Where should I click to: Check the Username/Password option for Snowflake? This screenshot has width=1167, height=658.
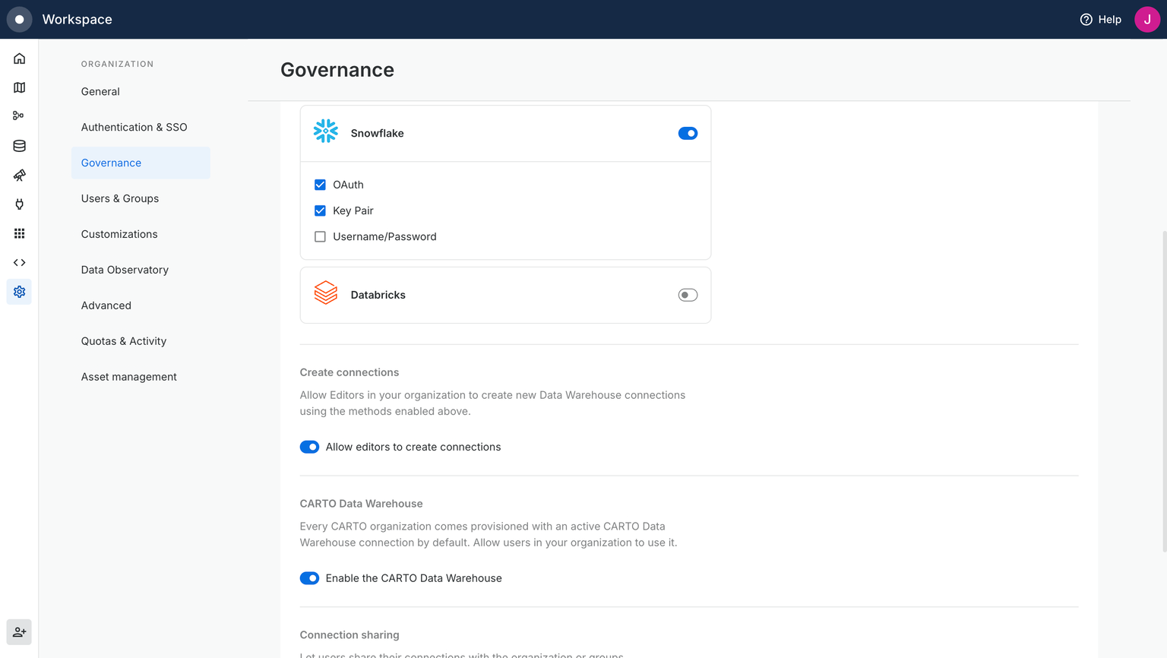(320, 236)
